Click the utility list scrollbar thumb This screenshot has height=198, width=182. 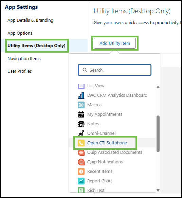tap(158, 134)
